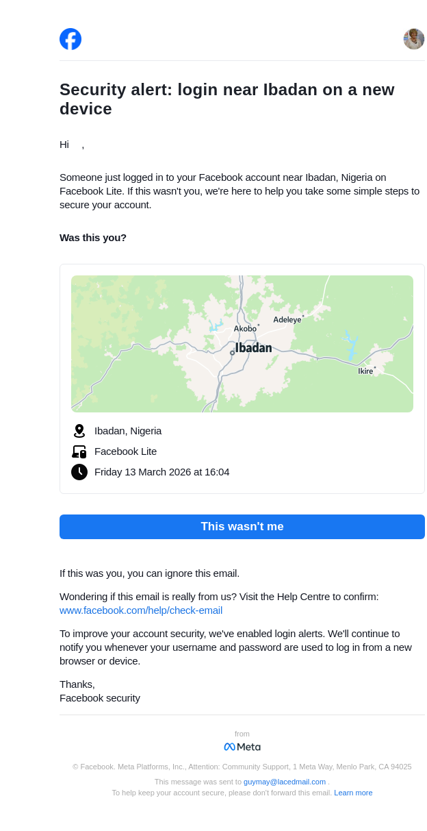Viewport: 427px width, 831px height.
Task: Click the Ibadan city label on map
Action: pyautogui.click(x=254, y=348)
